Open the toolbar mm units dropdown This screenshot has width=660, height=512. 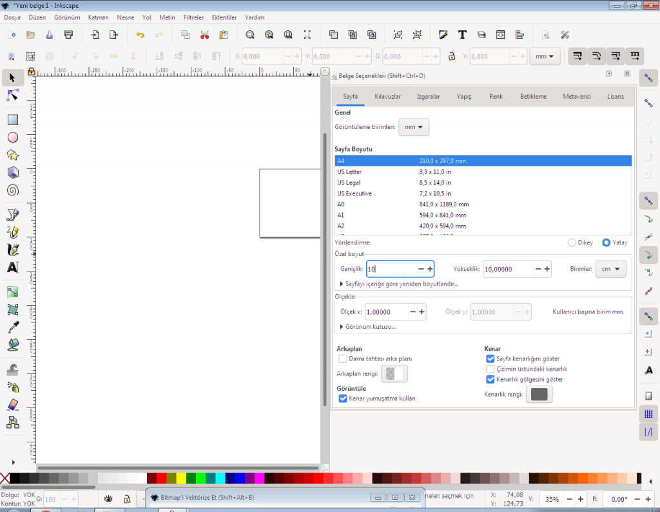[x=545, y=56]
